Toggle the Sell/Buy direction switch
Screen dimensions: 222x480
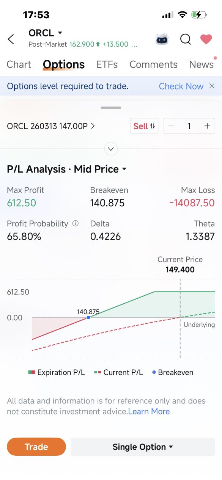144,126
